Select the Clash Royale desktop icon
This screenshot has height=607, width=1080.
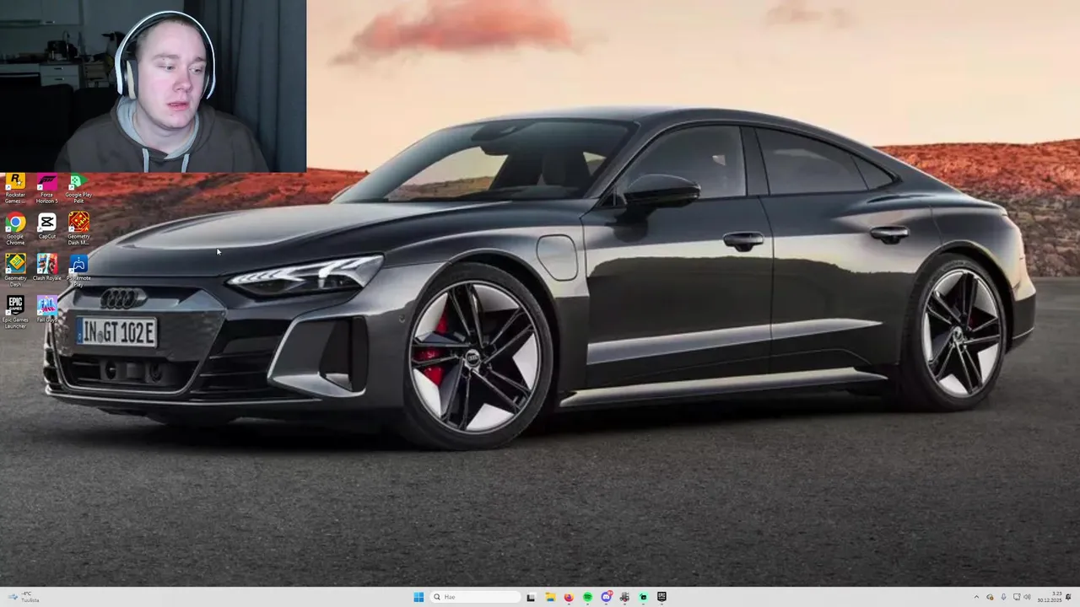pos(46,267)
